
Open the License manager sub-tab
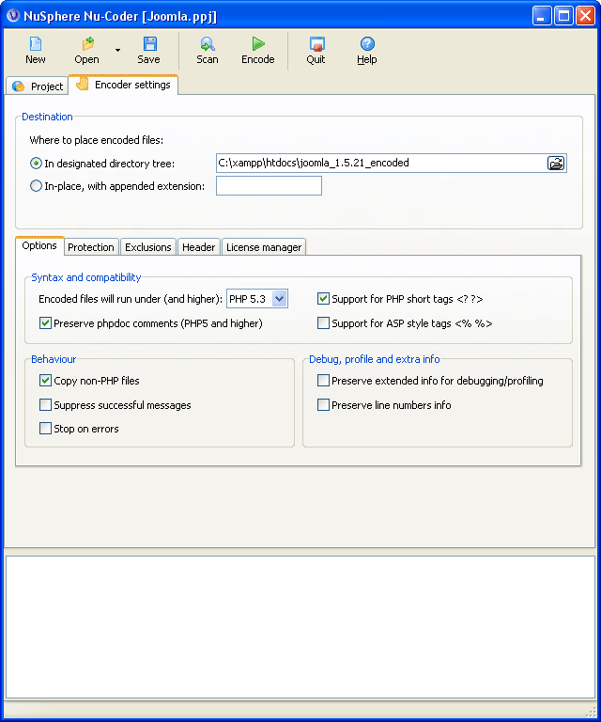[x=264, y=247]
